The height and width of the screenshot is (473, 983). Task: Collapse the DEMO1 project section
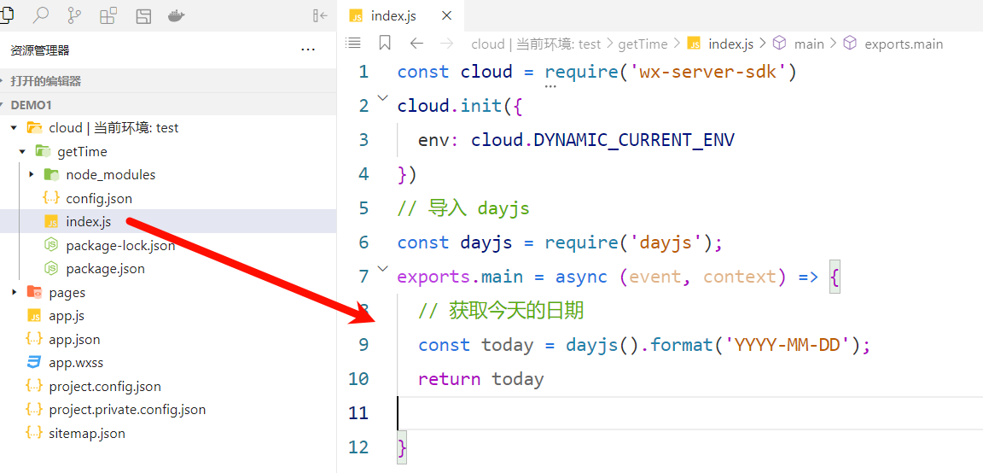coord(168,105)
